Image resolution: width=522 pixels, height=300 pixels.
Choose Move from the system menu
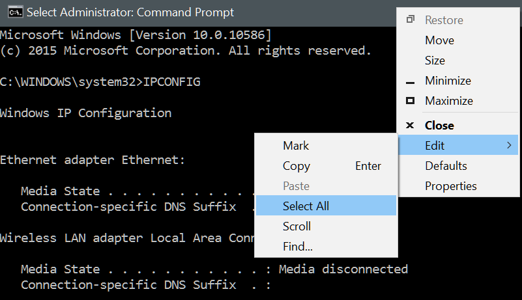point(439,40)
